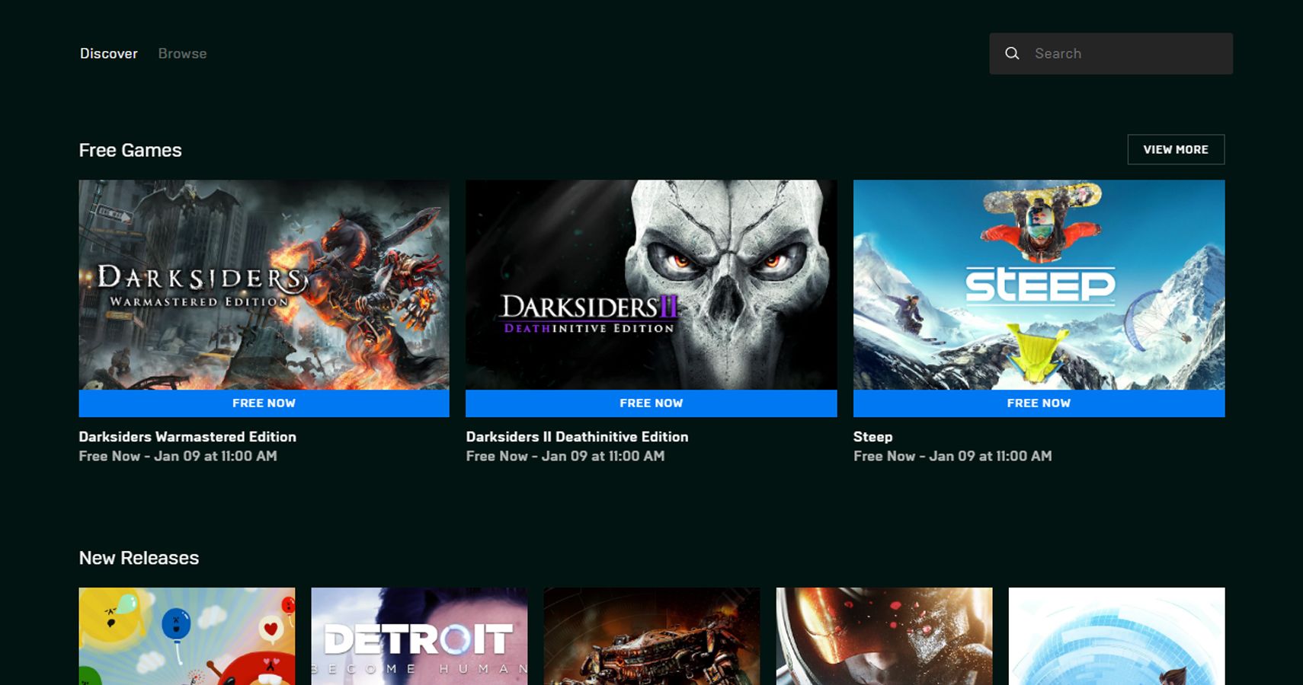Click Darksiders II's Free Now date text

565,456
